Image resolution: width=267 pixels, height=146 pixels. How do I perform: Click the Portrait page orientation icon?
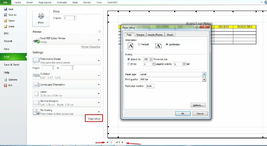pyautogui.click(x=130, y=46)
